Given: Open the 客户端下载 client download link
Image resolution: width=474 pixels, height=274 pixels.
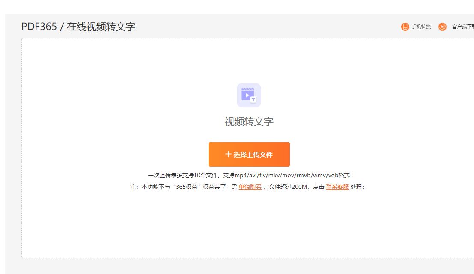Looking at the screenshot, I should click(463, 27).
